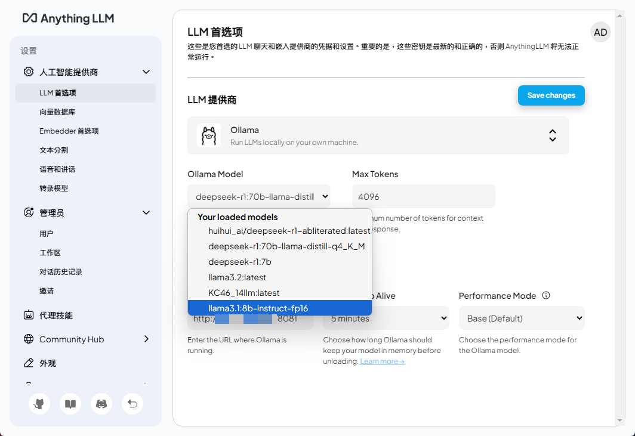The image size is (635, 436).
Task: Choose deepseek-r1:7b from model list
Action: [x=280, y=262]
